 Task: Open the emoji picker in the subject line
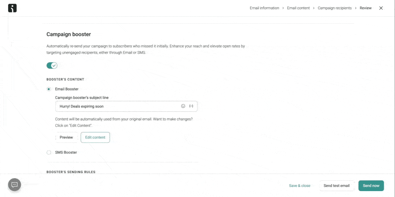pos(183,106)
